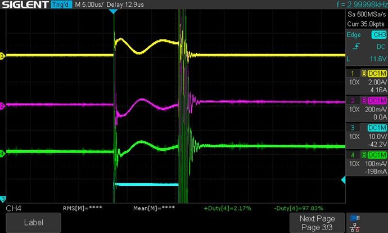Click channel 4 DC1M coupling badge

coord(377,155)
